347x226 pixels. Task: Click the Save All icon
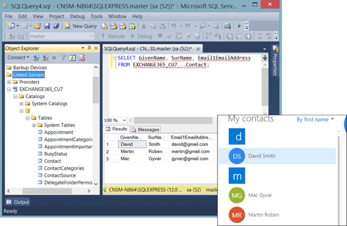pos(56,26)
